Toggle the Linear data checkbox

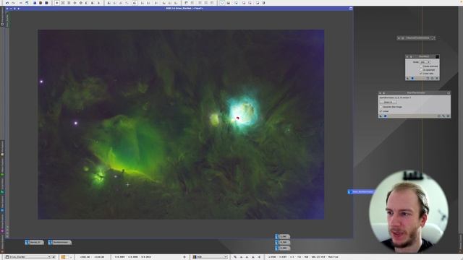point(421,74)
